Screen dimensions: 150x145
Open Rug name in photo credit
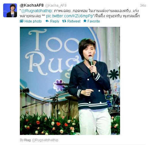(x=27, y=140)
